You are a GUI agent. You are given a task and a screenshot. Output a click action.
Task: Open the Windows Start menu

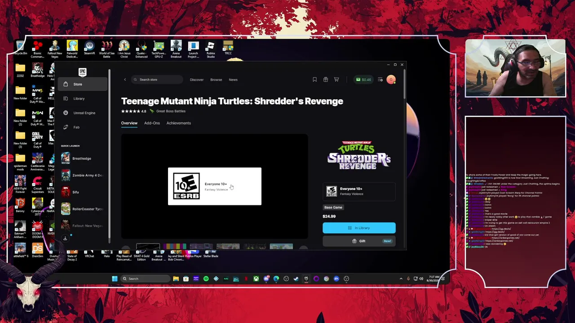[115, 279]
